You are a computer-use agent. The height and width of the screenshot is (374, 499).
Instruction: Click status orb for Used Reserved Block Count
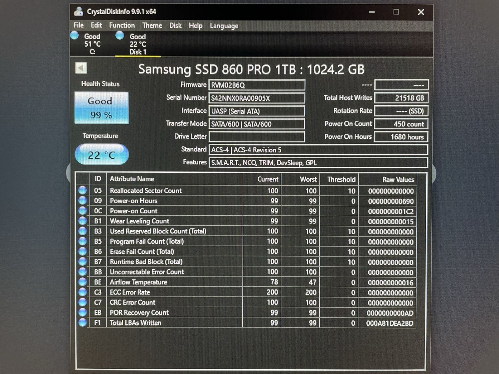pyautogui.click(x=83, y=231)
